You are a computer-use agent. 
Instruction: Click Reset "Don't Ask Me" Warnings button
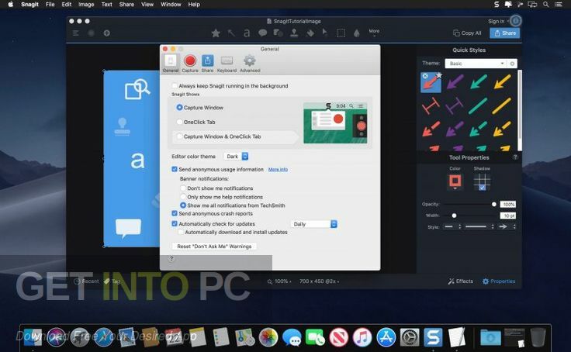pyautogui.click(x=214, y=247)
